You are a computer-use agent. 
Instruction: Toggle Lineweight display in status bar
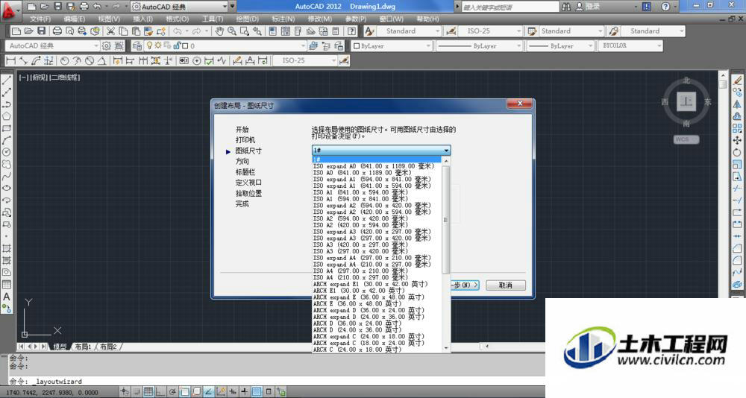(x=245, y=392)
